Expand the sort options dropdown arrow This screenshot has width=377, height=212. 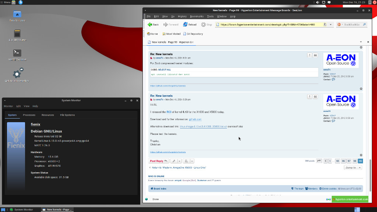click(x=192, y=161)
